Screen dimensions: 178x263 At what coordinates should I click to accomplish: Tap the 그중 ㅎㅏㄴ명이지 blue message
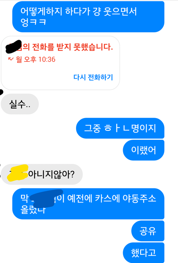(120, 128)
